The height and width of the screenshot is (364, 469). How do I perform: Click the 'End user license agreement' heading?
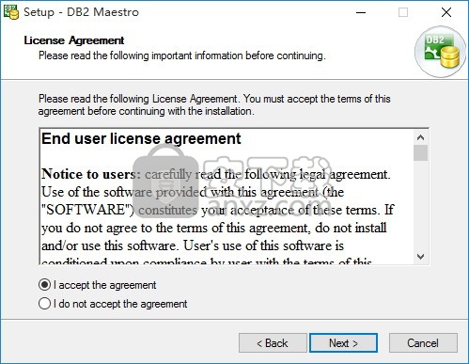141,138
